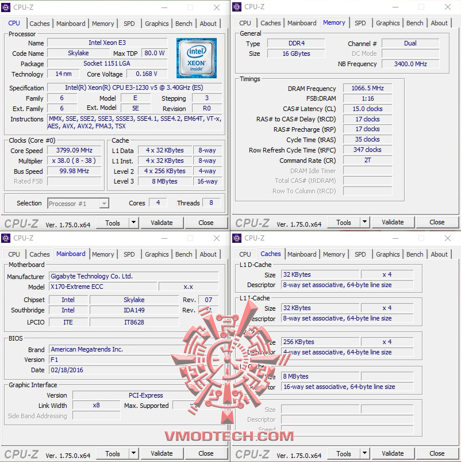Select CPU tab in bottom-right Caches window

click(x=245, y=254)
